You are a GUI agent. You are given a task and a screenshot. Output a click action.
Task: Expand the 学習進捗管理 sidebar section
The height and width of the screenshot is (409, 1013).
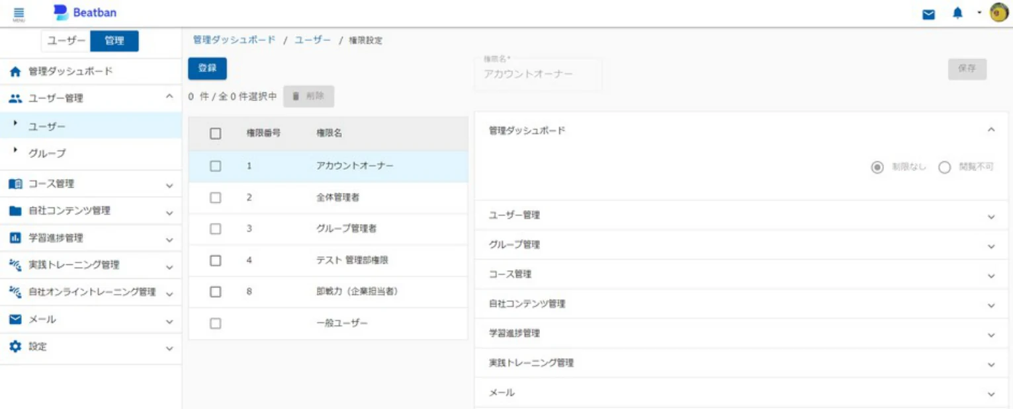point(169,240)
